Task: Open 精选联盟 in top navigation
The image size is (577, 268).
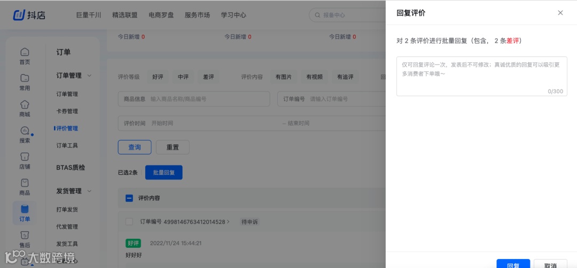Action: [124, 15]
